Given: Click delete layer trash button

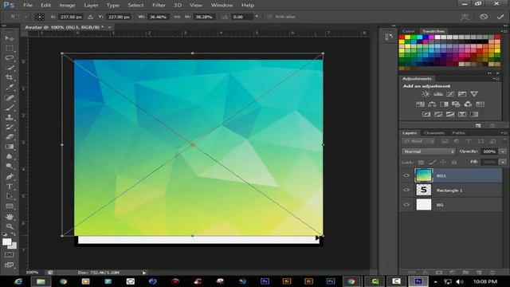Looking at the screenshot, I should [x=492, y=272].
